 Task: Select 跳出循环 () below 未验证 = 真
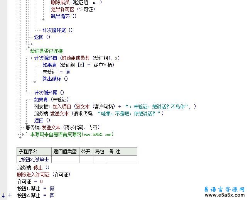click(55, 79)
